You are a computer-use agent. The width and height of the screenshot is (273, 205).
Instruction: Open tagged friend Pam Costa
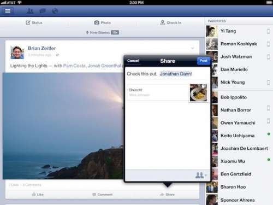point(74,66)
